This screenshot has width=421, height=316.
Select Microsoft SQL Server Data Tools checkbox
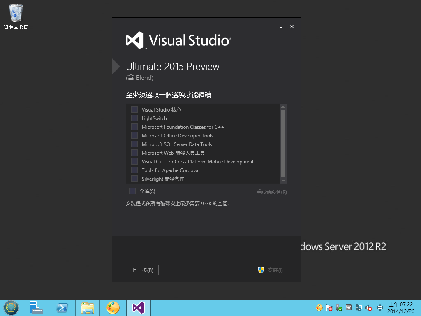(134, 144)
